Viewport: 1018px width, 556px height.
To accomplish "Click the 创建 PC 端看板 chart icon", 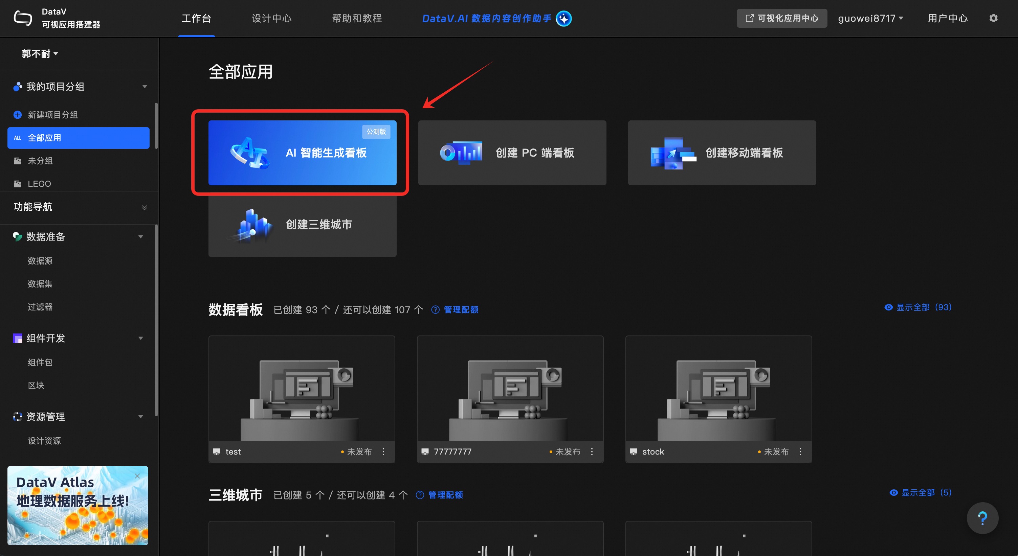I will pyautogui.click(x=461, y=153).
